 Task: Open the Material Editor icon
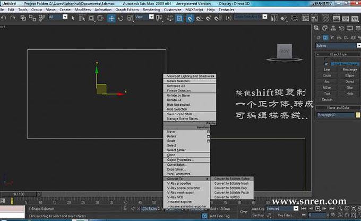(x=325, y=18)
